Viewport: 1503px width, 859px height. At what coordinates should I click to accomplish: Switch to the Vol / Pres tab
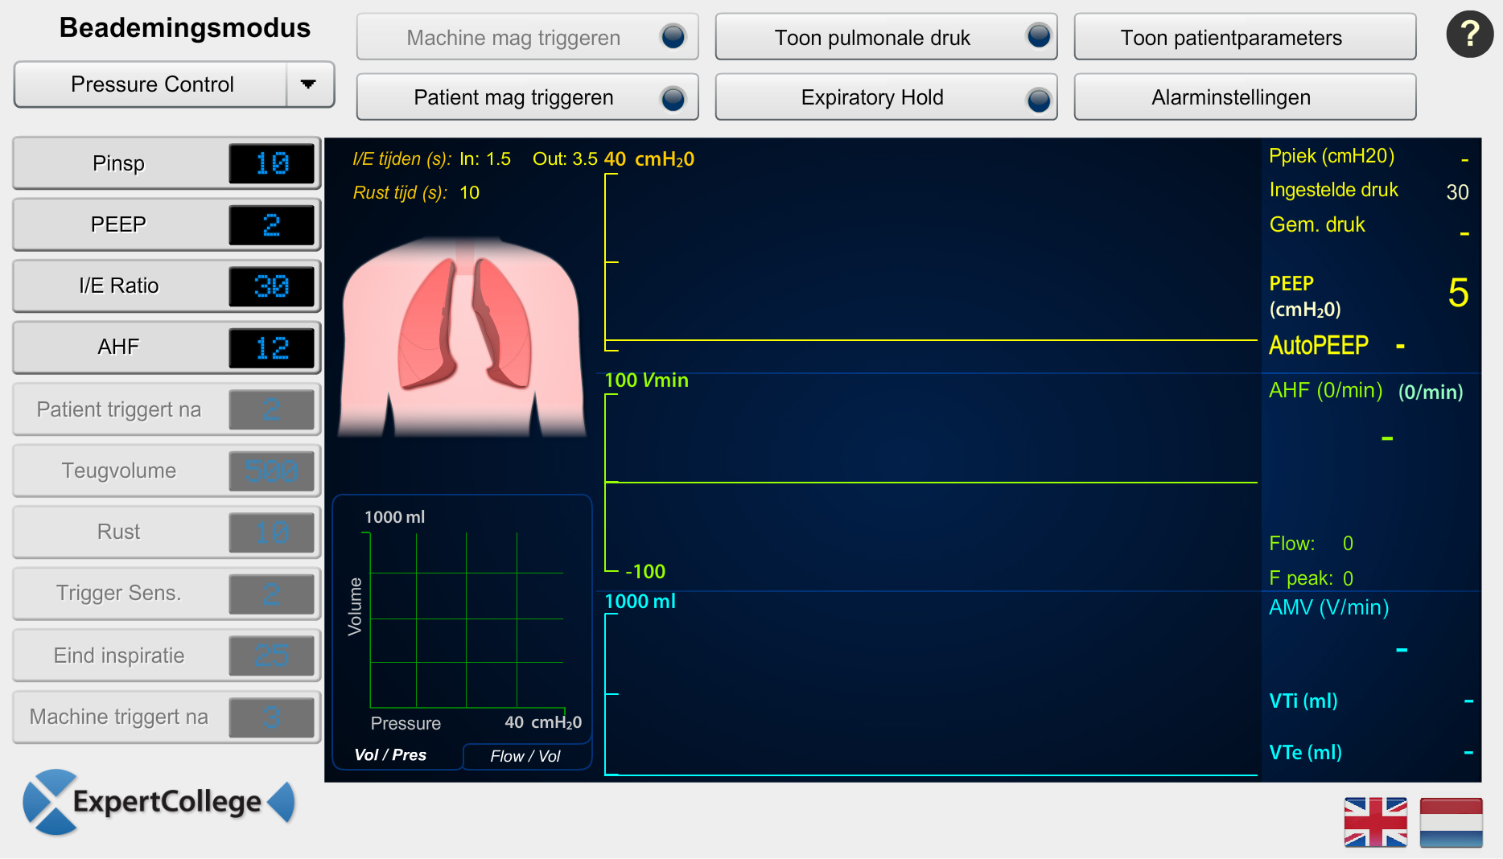pyautogui.click(x=391, y=755)
